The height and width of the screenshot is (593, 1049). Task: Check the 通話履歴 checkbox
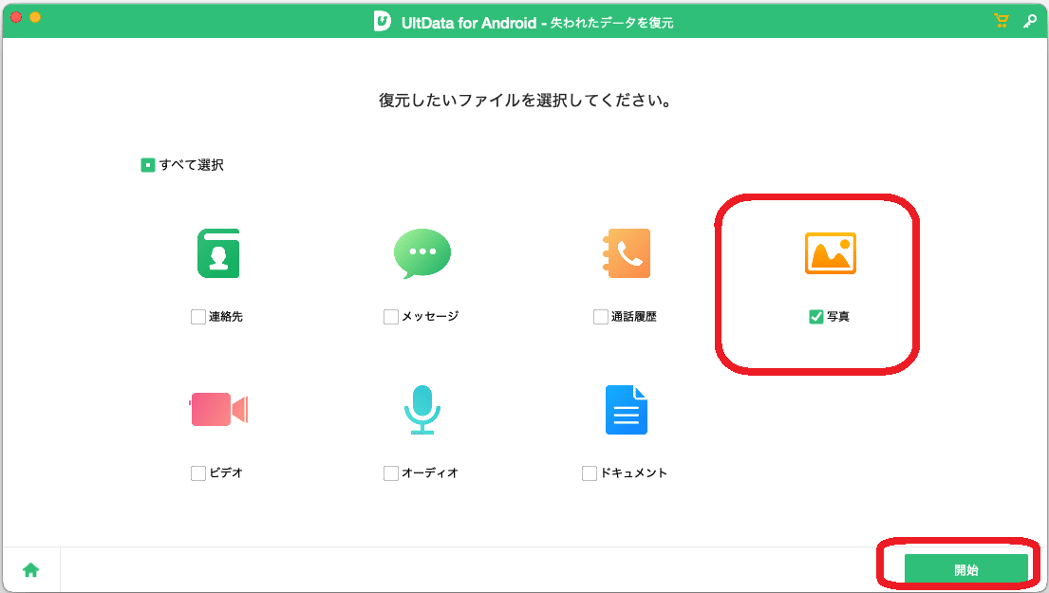click(601, 317)
